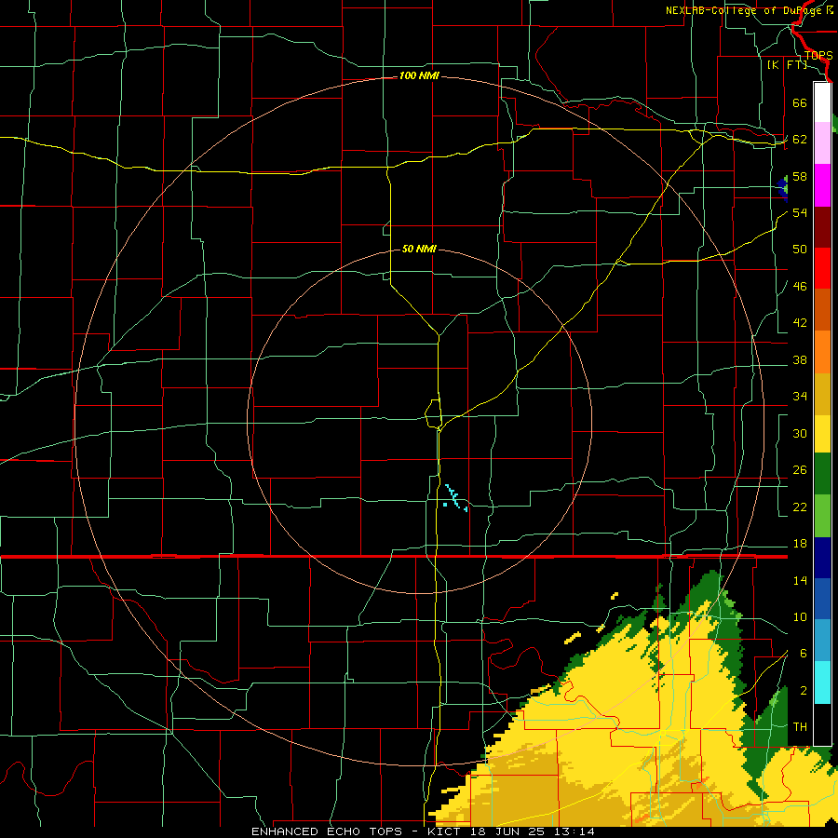Click the legend value 54

click(x=800, y=212)
